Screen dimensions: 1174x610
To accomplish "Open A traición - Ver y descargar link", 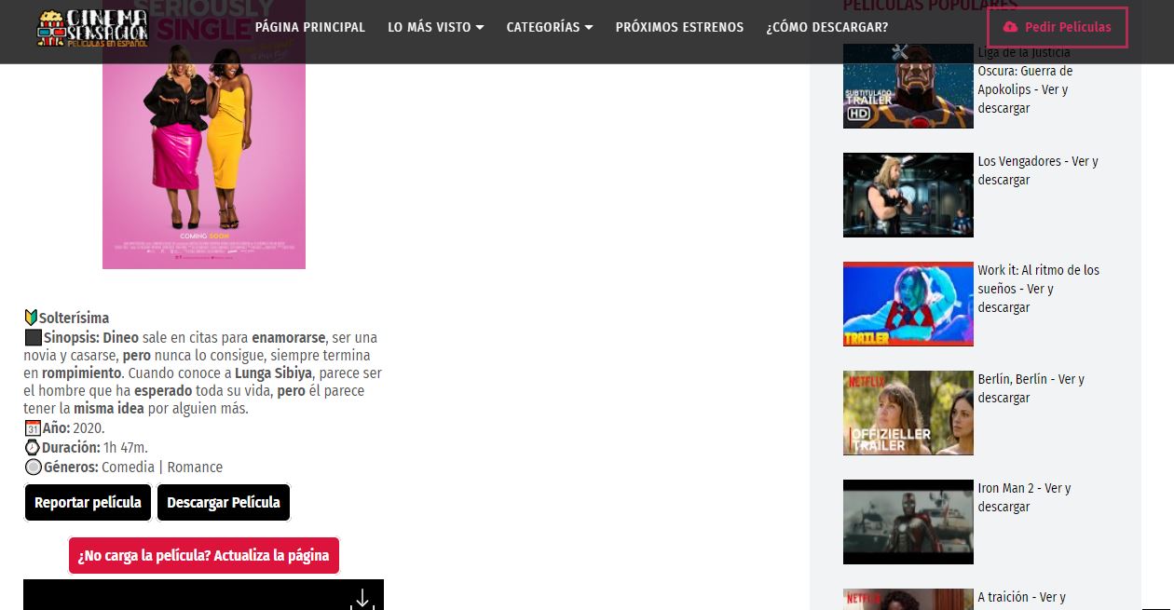I will coord(1021,597).
